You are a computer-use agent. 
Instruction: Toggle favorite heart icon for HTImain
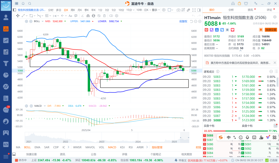pyautogui.click(x=233, y=30)
